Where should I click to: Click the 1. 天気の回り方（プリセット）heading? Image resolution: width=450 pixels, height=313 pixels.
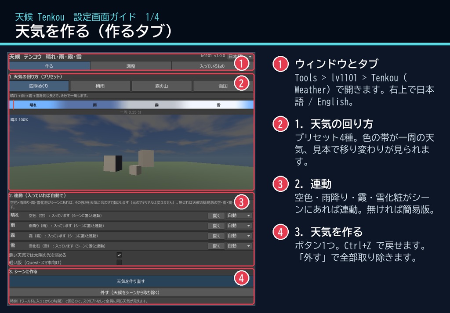[36, 76]
